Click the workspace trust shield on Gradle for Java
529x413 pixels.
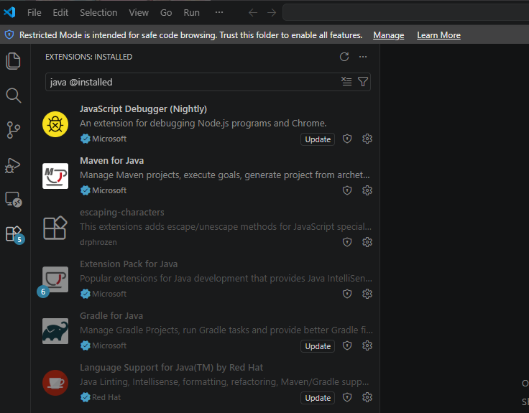point(347,345)
